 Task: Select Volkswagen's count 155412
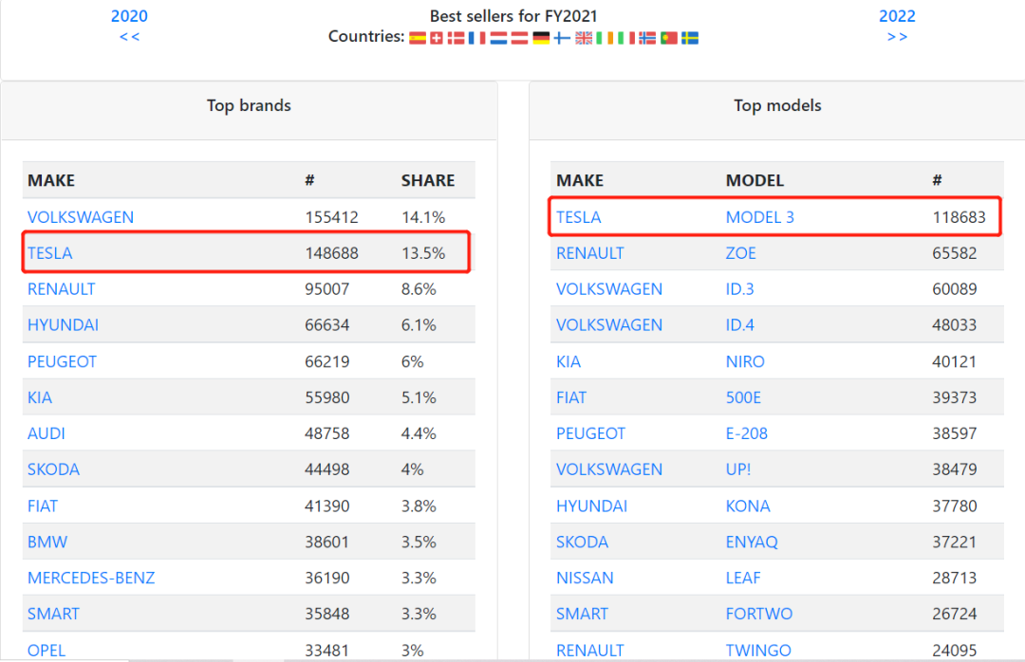[331, 217]
